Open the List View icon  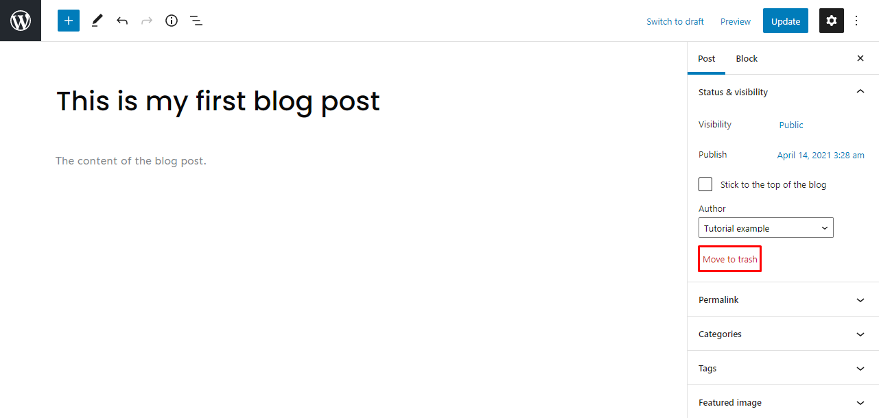(x=196, y=21)
